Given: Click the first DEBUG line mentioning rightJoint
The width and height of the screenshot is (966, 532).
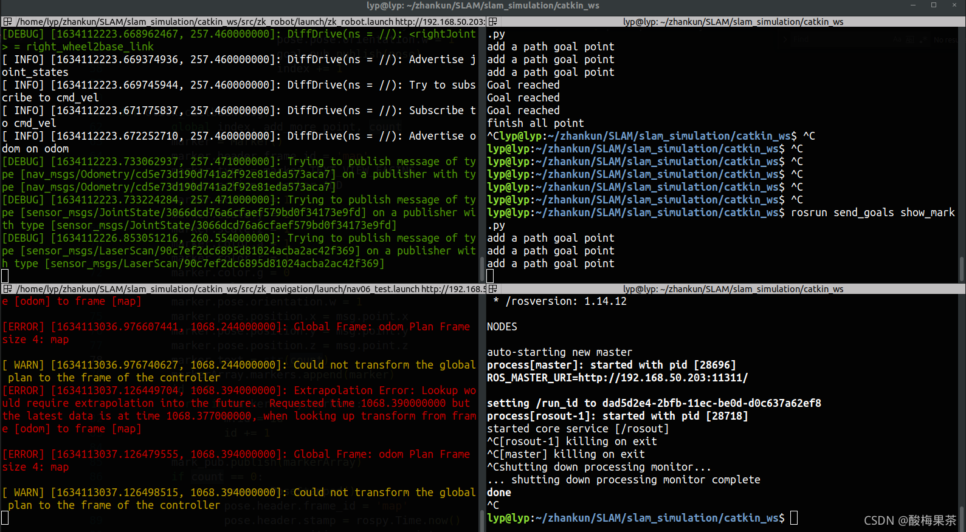Looking at the screenshot, I should tap(239, 40).
